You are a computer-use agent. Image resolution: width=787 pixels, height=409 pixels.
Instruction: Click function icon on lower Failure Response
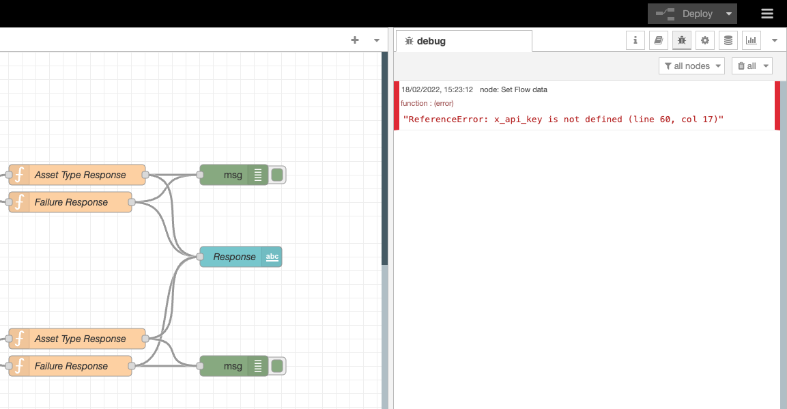(x=19, y=366)
